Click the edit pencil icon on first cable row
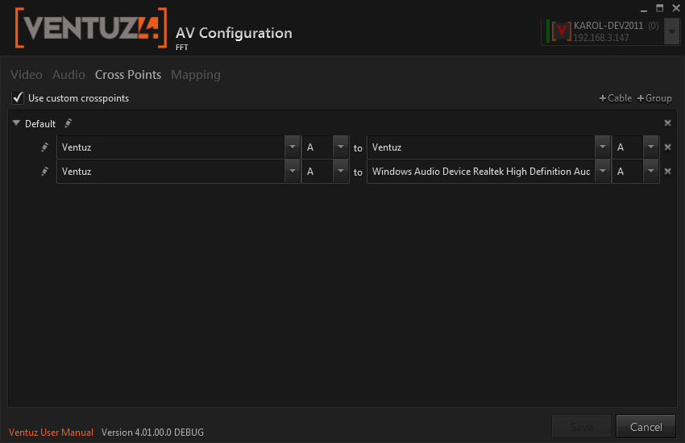685x443 pixels. point(45,147)
